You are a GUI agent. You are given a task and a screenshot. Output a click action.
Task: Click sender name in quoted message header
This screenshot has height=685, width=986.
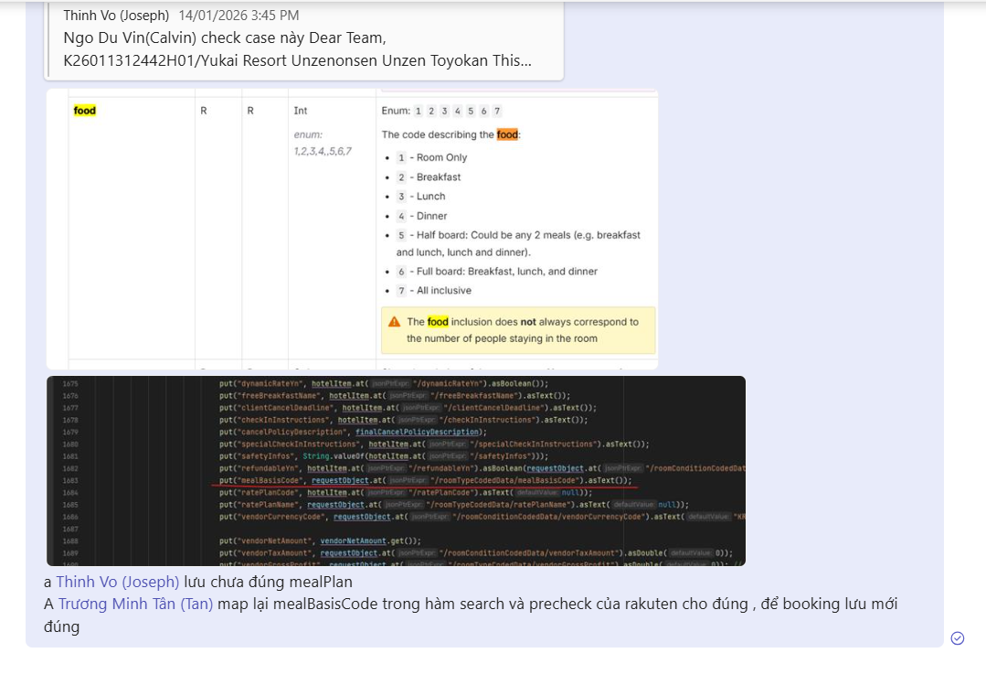(116, 16)
